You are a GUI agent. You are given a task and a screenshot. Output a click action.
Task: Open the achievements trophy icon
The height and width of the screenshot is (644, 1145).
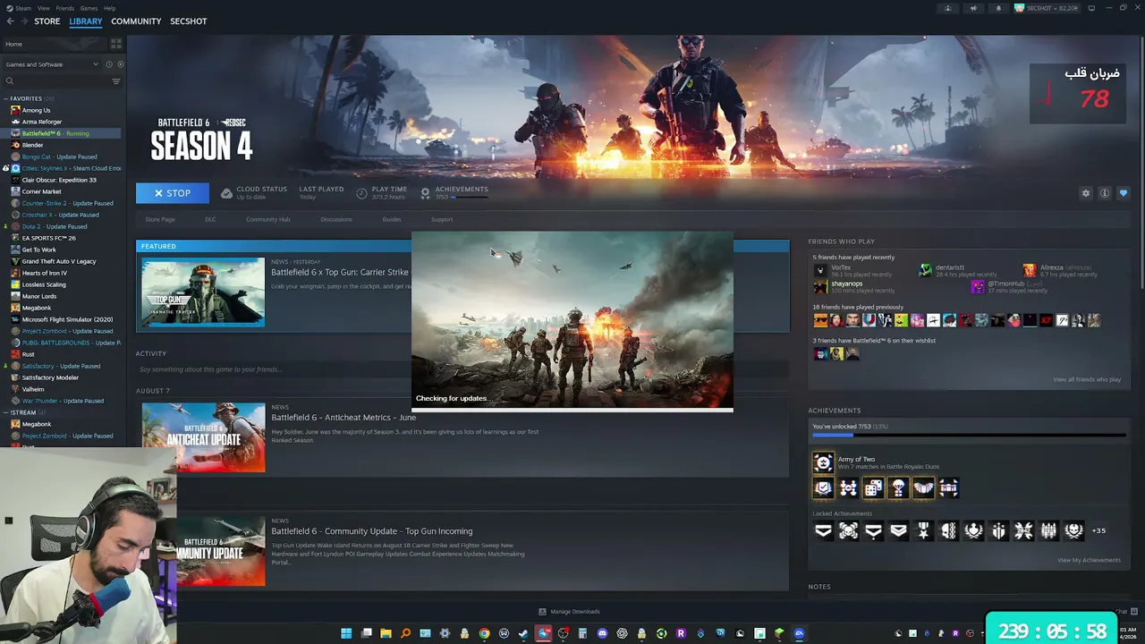pyautogui.click(x=425, y=193)
